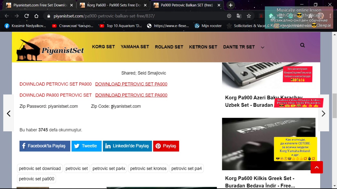
Task: Bookmark this page with the star icon
Action: (x=249, y=16)
